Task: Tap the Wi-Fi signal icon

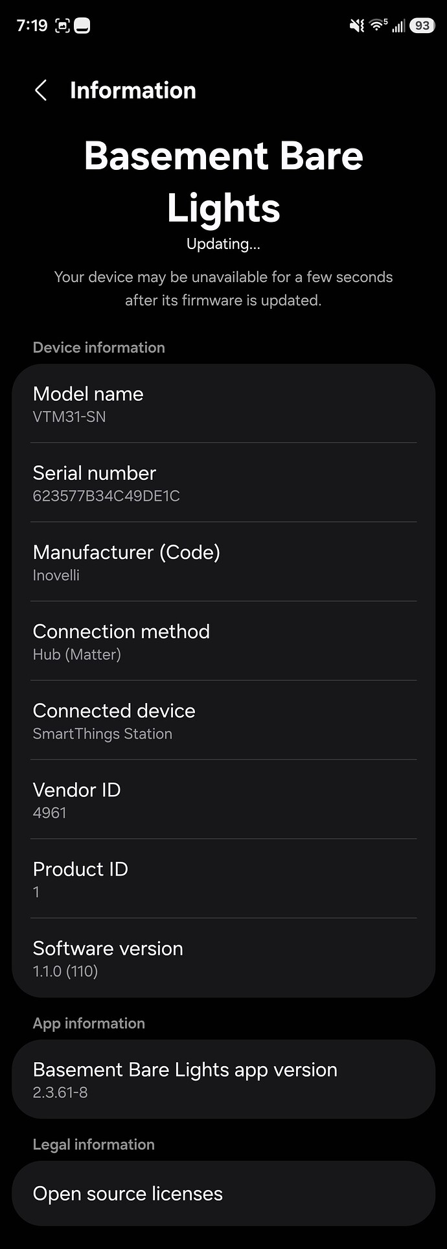Action: [378, 25]
